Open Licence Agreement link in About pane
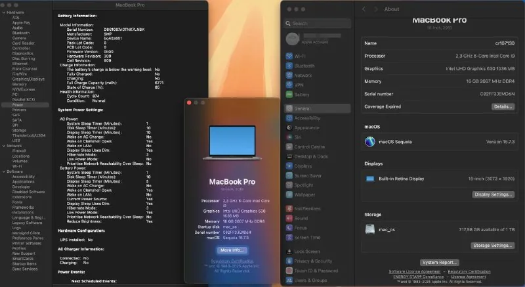The width and height of the screenshot is (525, 287). point(469,276)
